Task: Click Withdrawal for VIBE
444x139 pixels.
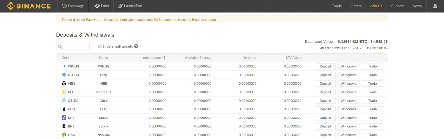Action: point(349,84)
